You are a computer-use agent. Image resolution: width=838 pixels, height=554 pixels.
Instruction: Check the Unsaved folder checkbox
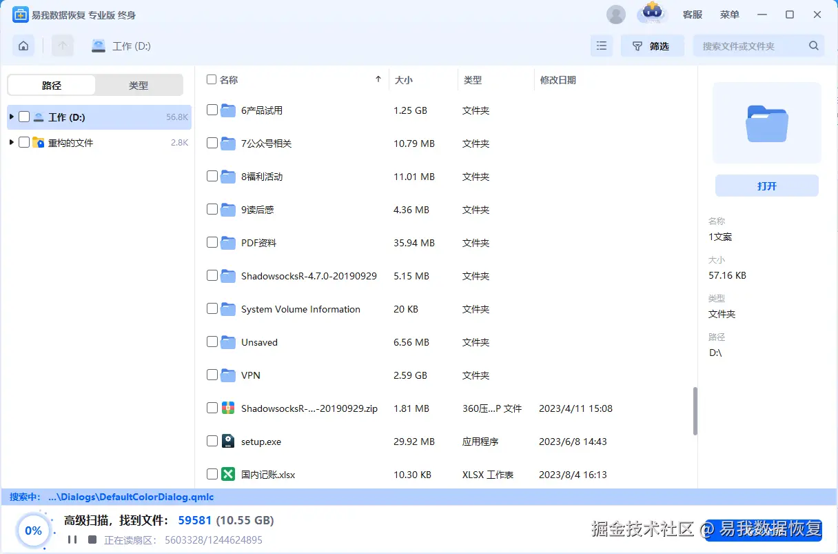click(212, 342)
